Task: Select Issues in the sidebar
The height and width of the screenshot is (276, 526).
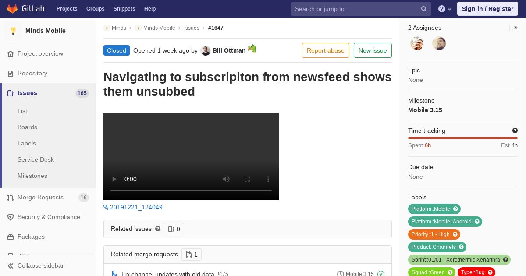Action: (x=27, y=93)
